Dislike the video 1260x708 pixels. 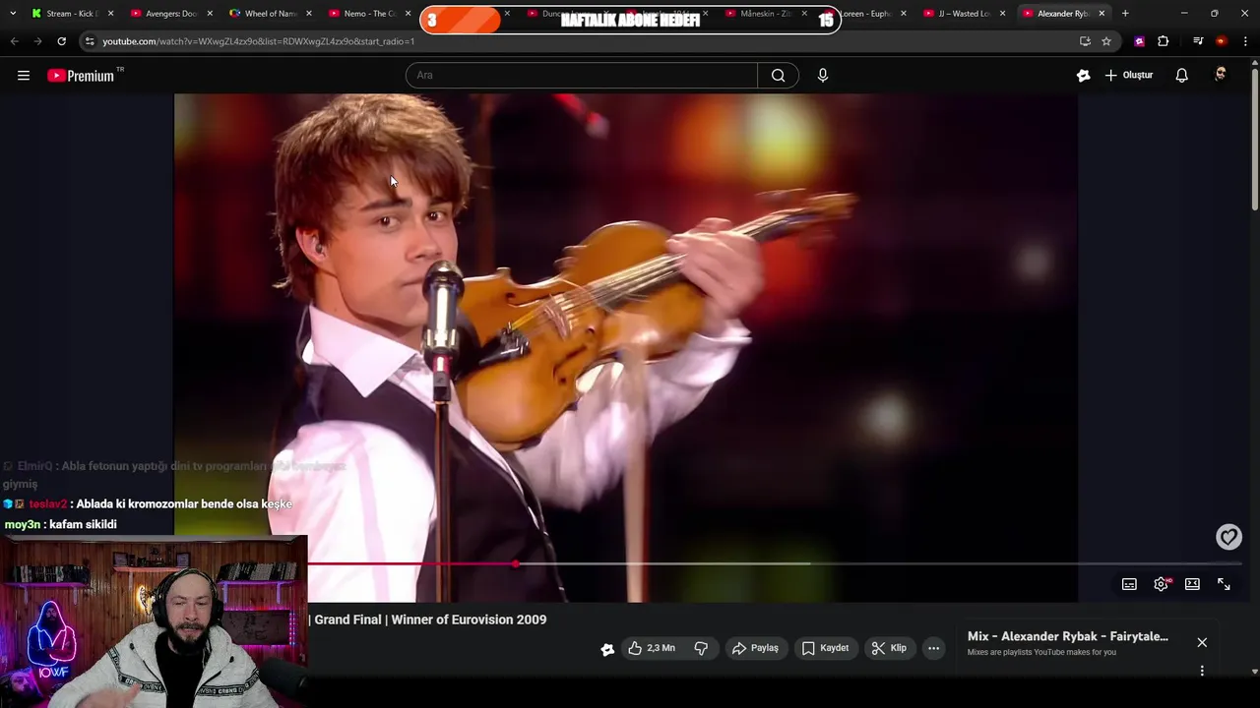coord(701,648)
